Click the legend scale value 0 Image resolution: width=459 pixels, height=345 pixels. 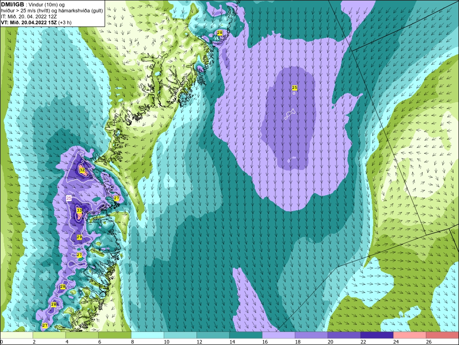tap(1, 342)
